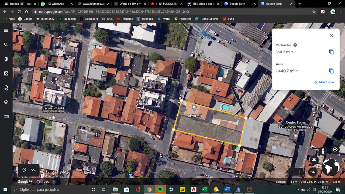Click Centro Form Condutores Arrancada pin
The image size is (345, 194).
click(x=296, y=136)
